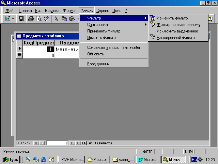218x164 pixels.
Task: Open dropdown arrow next to View icon
Action: [13, 19]
